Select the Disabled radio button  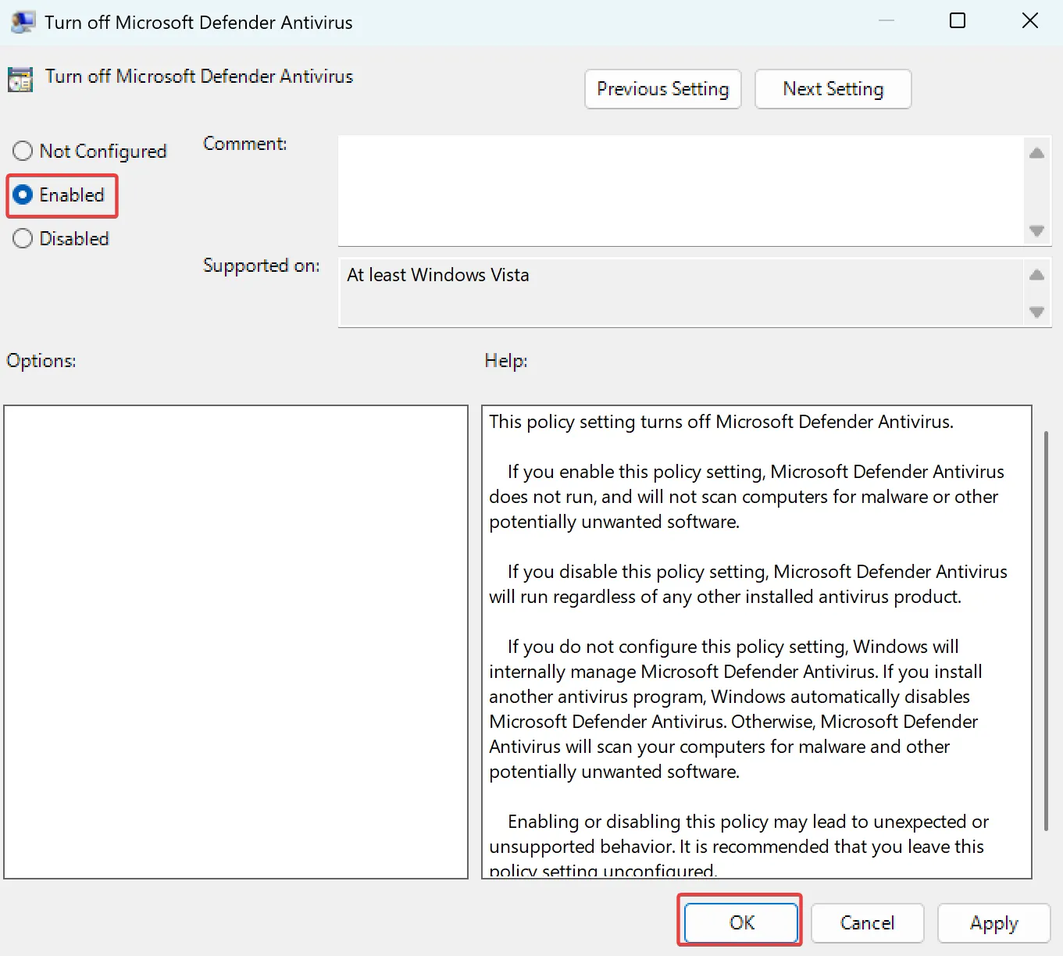[x=22, y=238]
